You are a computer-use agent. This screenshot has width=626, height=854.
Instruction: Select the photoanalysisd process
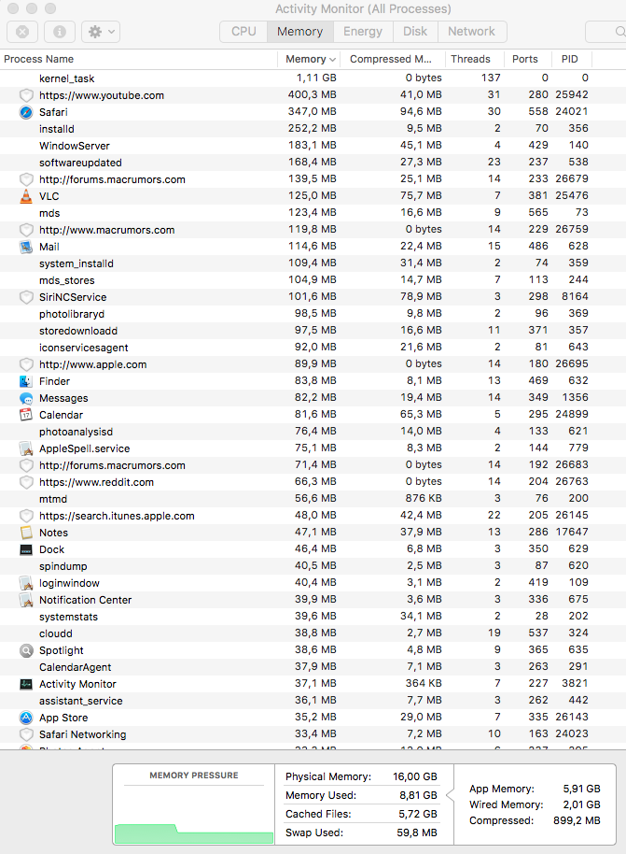(313, 432)
